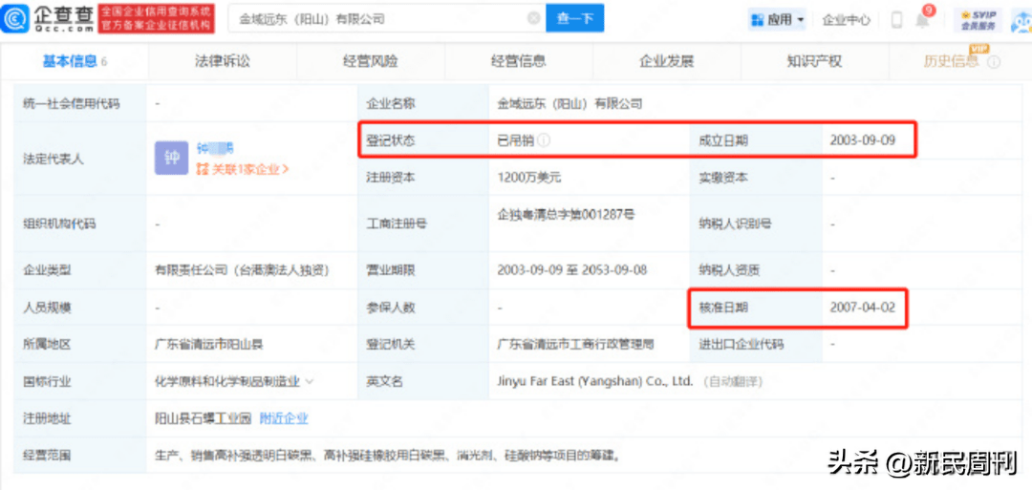Screen dimensions: 1032x490
Task: Click the 1200万美元 registered capital value
Action: pos(529,177)
